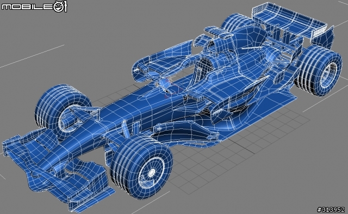Image resolution: width=348 pixels, height=214 pixels.
Task: Select the rear wheel beside the rear wing endplate
Action: [x=318, y=70]
